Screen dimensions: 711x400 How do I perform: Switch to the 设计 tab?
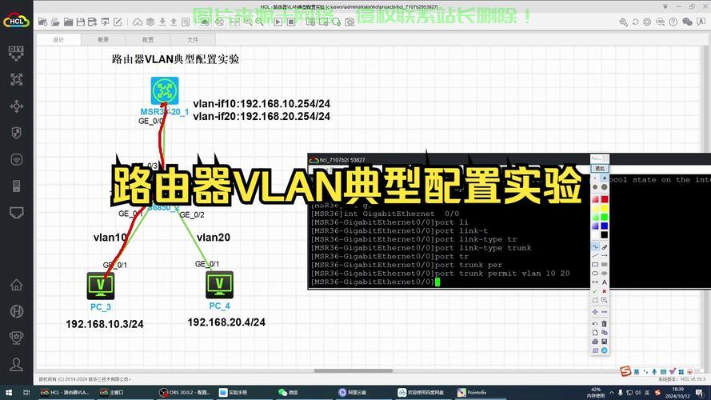(58, 39)
